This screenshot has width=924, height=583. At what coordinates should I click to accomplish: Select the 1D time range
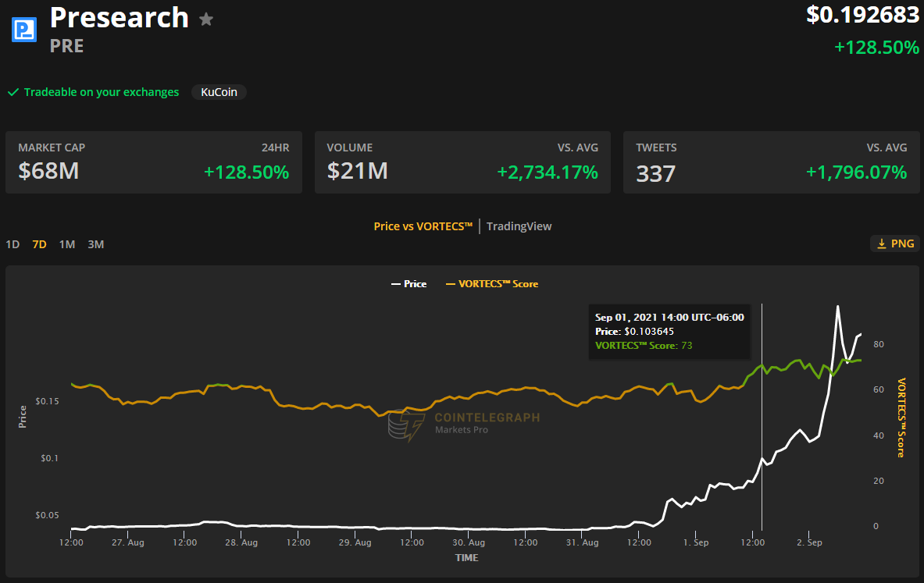(12, 244)
